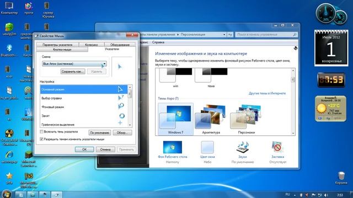The image size is (353, 198).
Task: Enable Включить тень указателя checkbox
Action: click(42, 131)
